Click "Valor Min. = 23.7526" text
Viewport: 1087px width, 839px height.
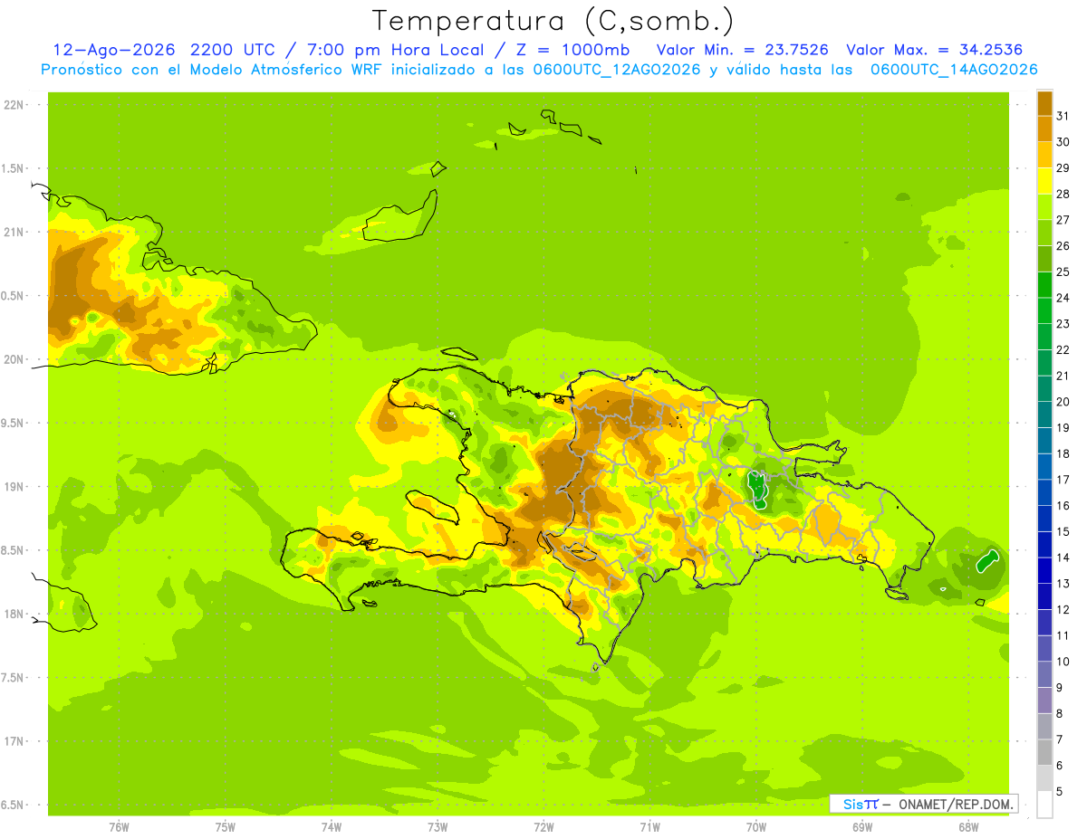(742, 50)
